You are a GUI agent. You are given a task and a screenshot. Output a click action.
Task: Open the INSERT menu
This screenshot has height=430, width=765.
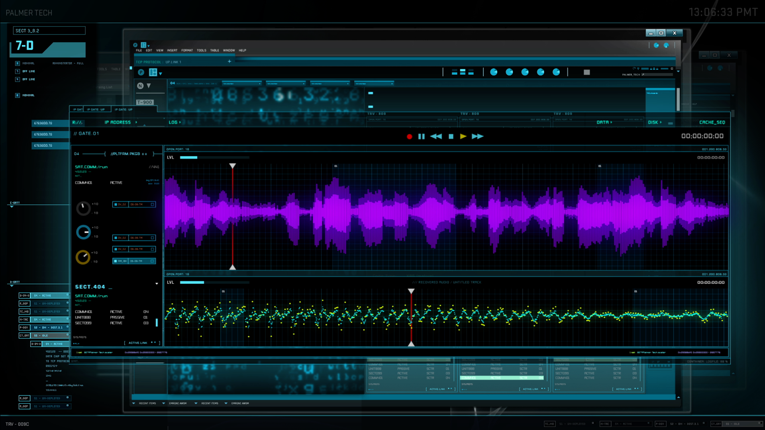(x=172, y=51)
